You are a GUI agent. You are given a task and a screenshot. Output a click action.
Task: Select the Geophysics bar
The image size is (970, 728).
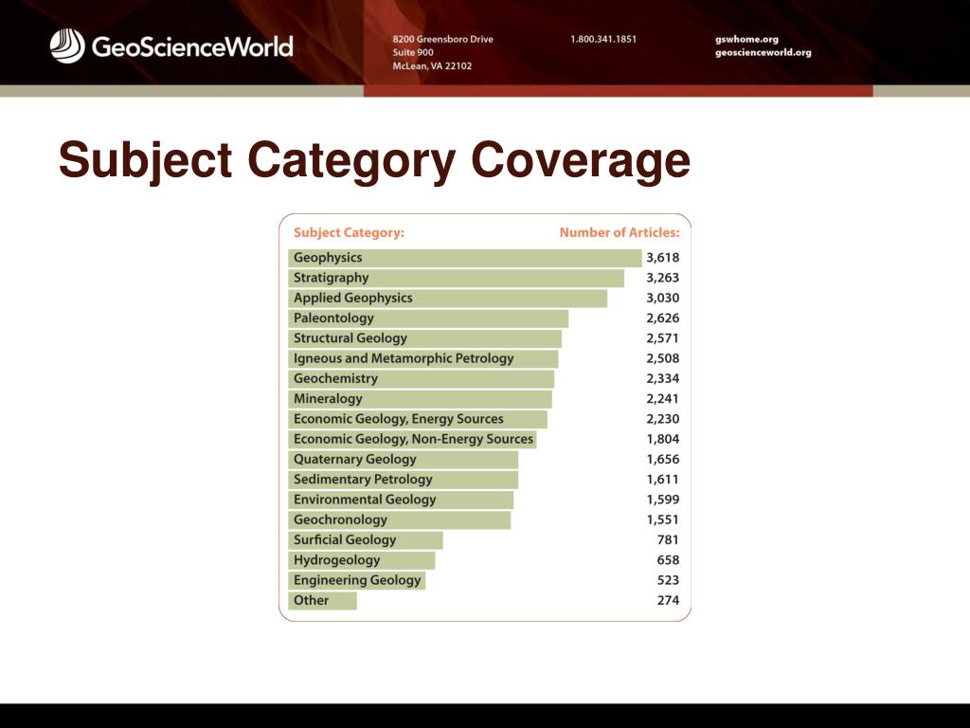[x=465, y=258]
